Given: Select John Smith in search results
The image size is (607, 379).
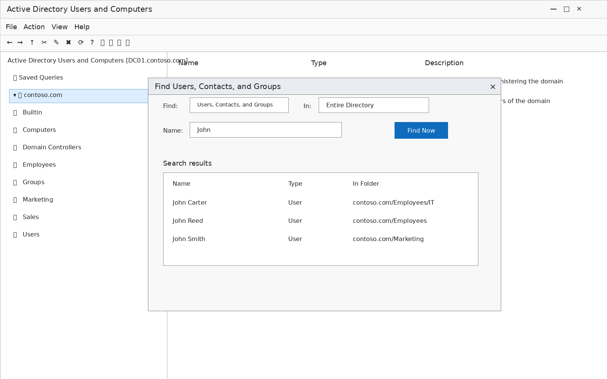Looking at the screenshot, I should tap(189, 239).
